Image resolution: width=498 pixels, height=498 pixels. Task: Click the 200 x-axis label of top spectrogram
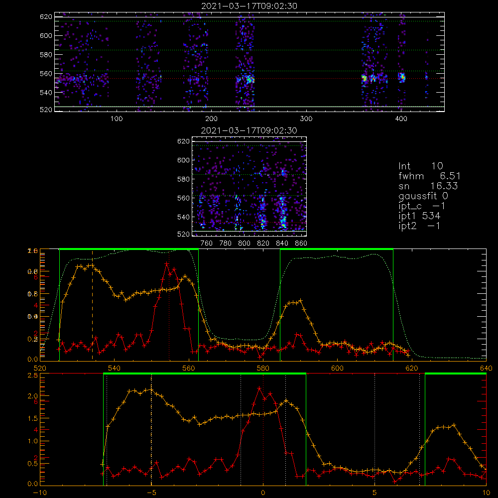tap(211, 119)
